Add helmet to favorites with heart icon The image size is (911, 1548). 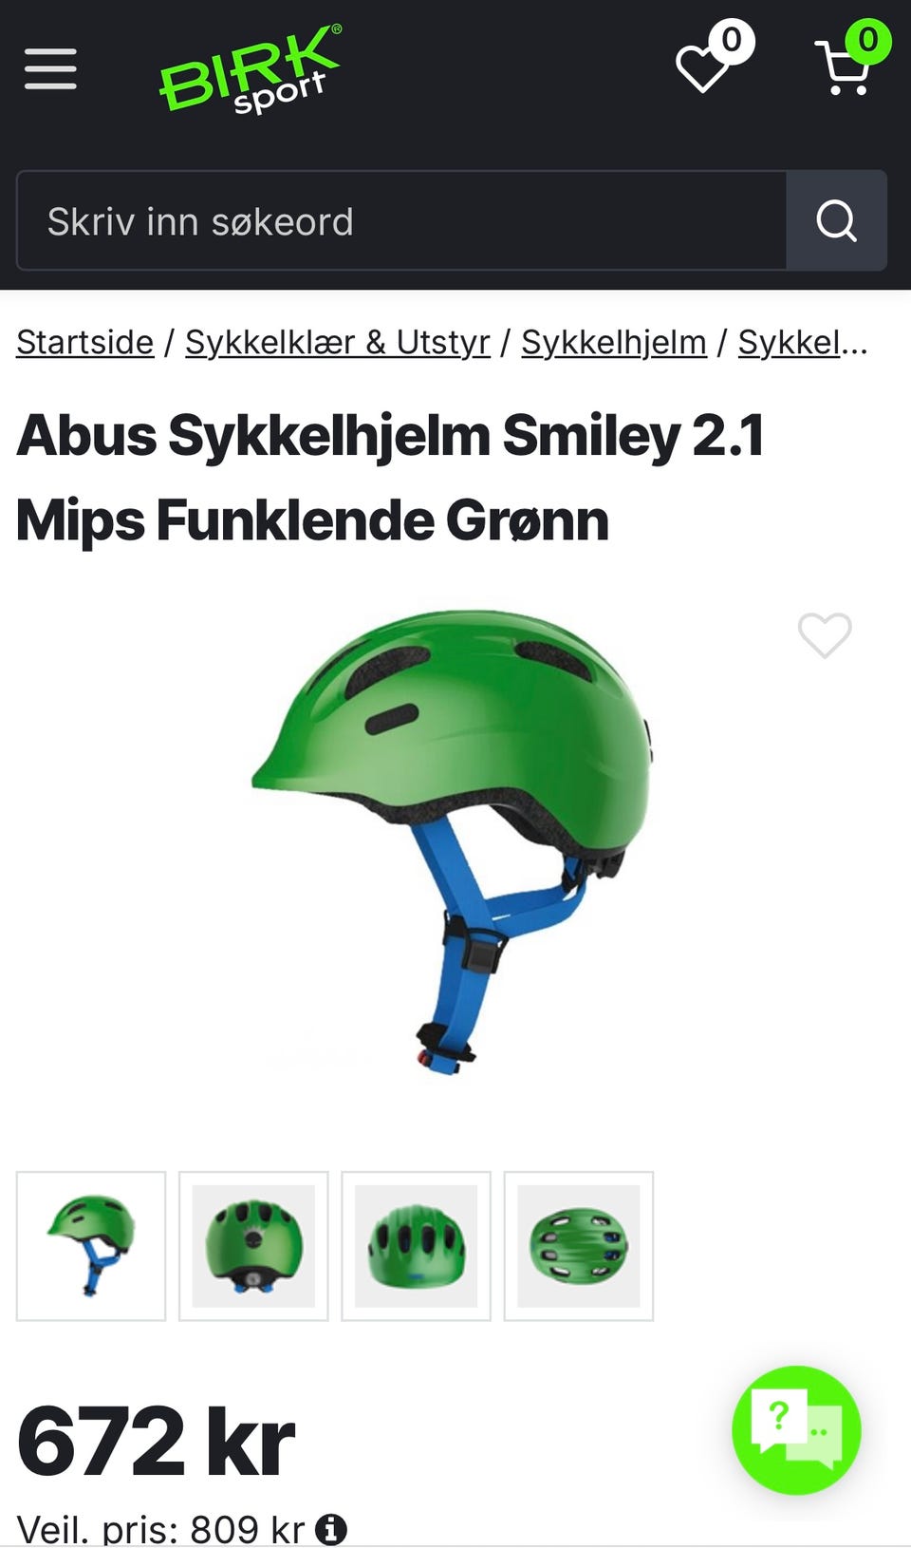point(825,635)
